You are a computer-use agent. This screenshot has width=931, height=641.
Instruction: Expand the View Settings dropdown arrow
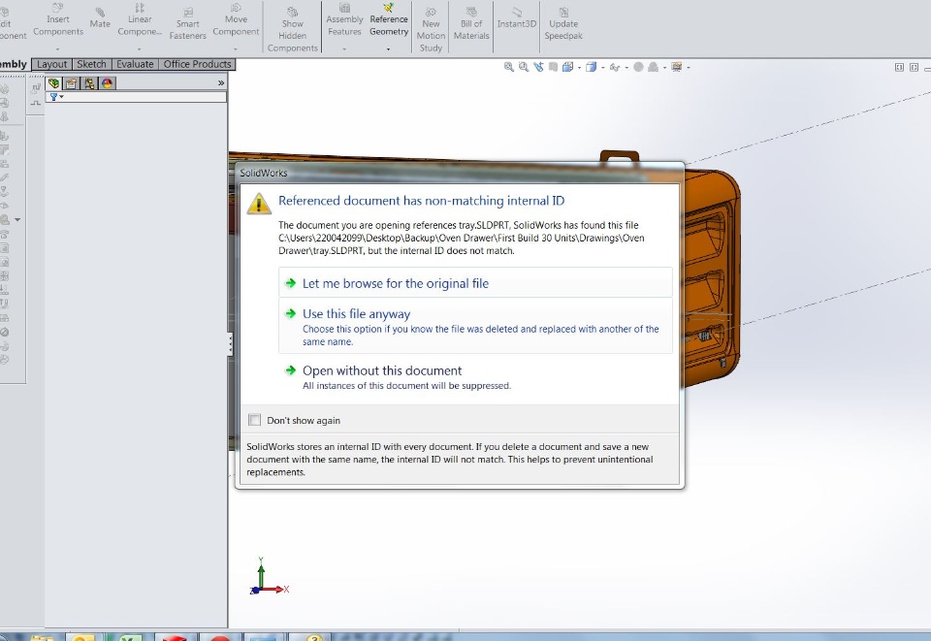(689, 68)
